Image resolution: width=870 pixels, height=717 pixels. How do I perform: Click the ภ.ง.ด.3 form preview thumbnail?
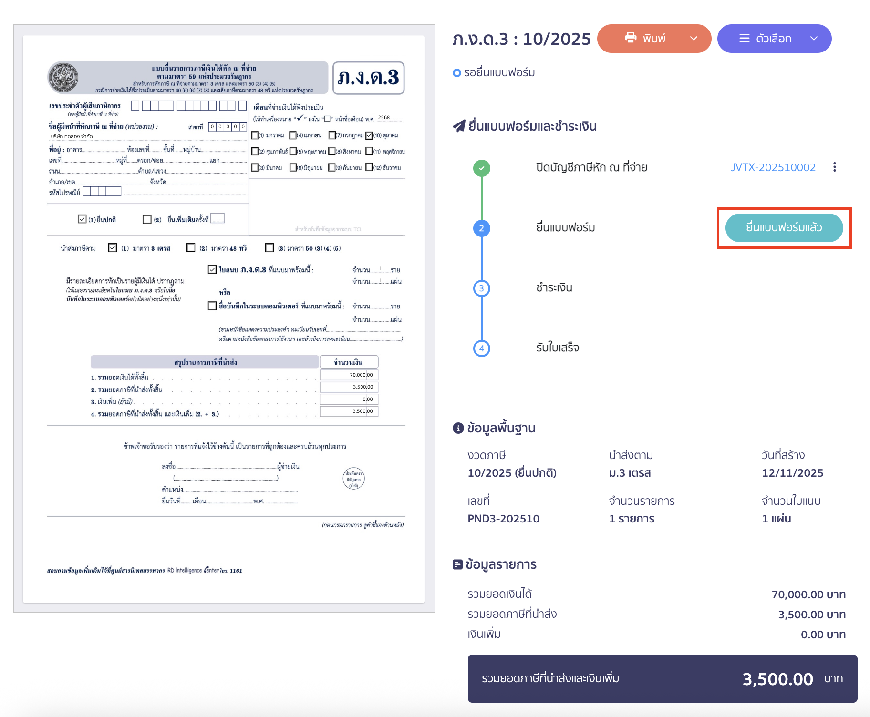pyautogui.click(x=224, y=318)
